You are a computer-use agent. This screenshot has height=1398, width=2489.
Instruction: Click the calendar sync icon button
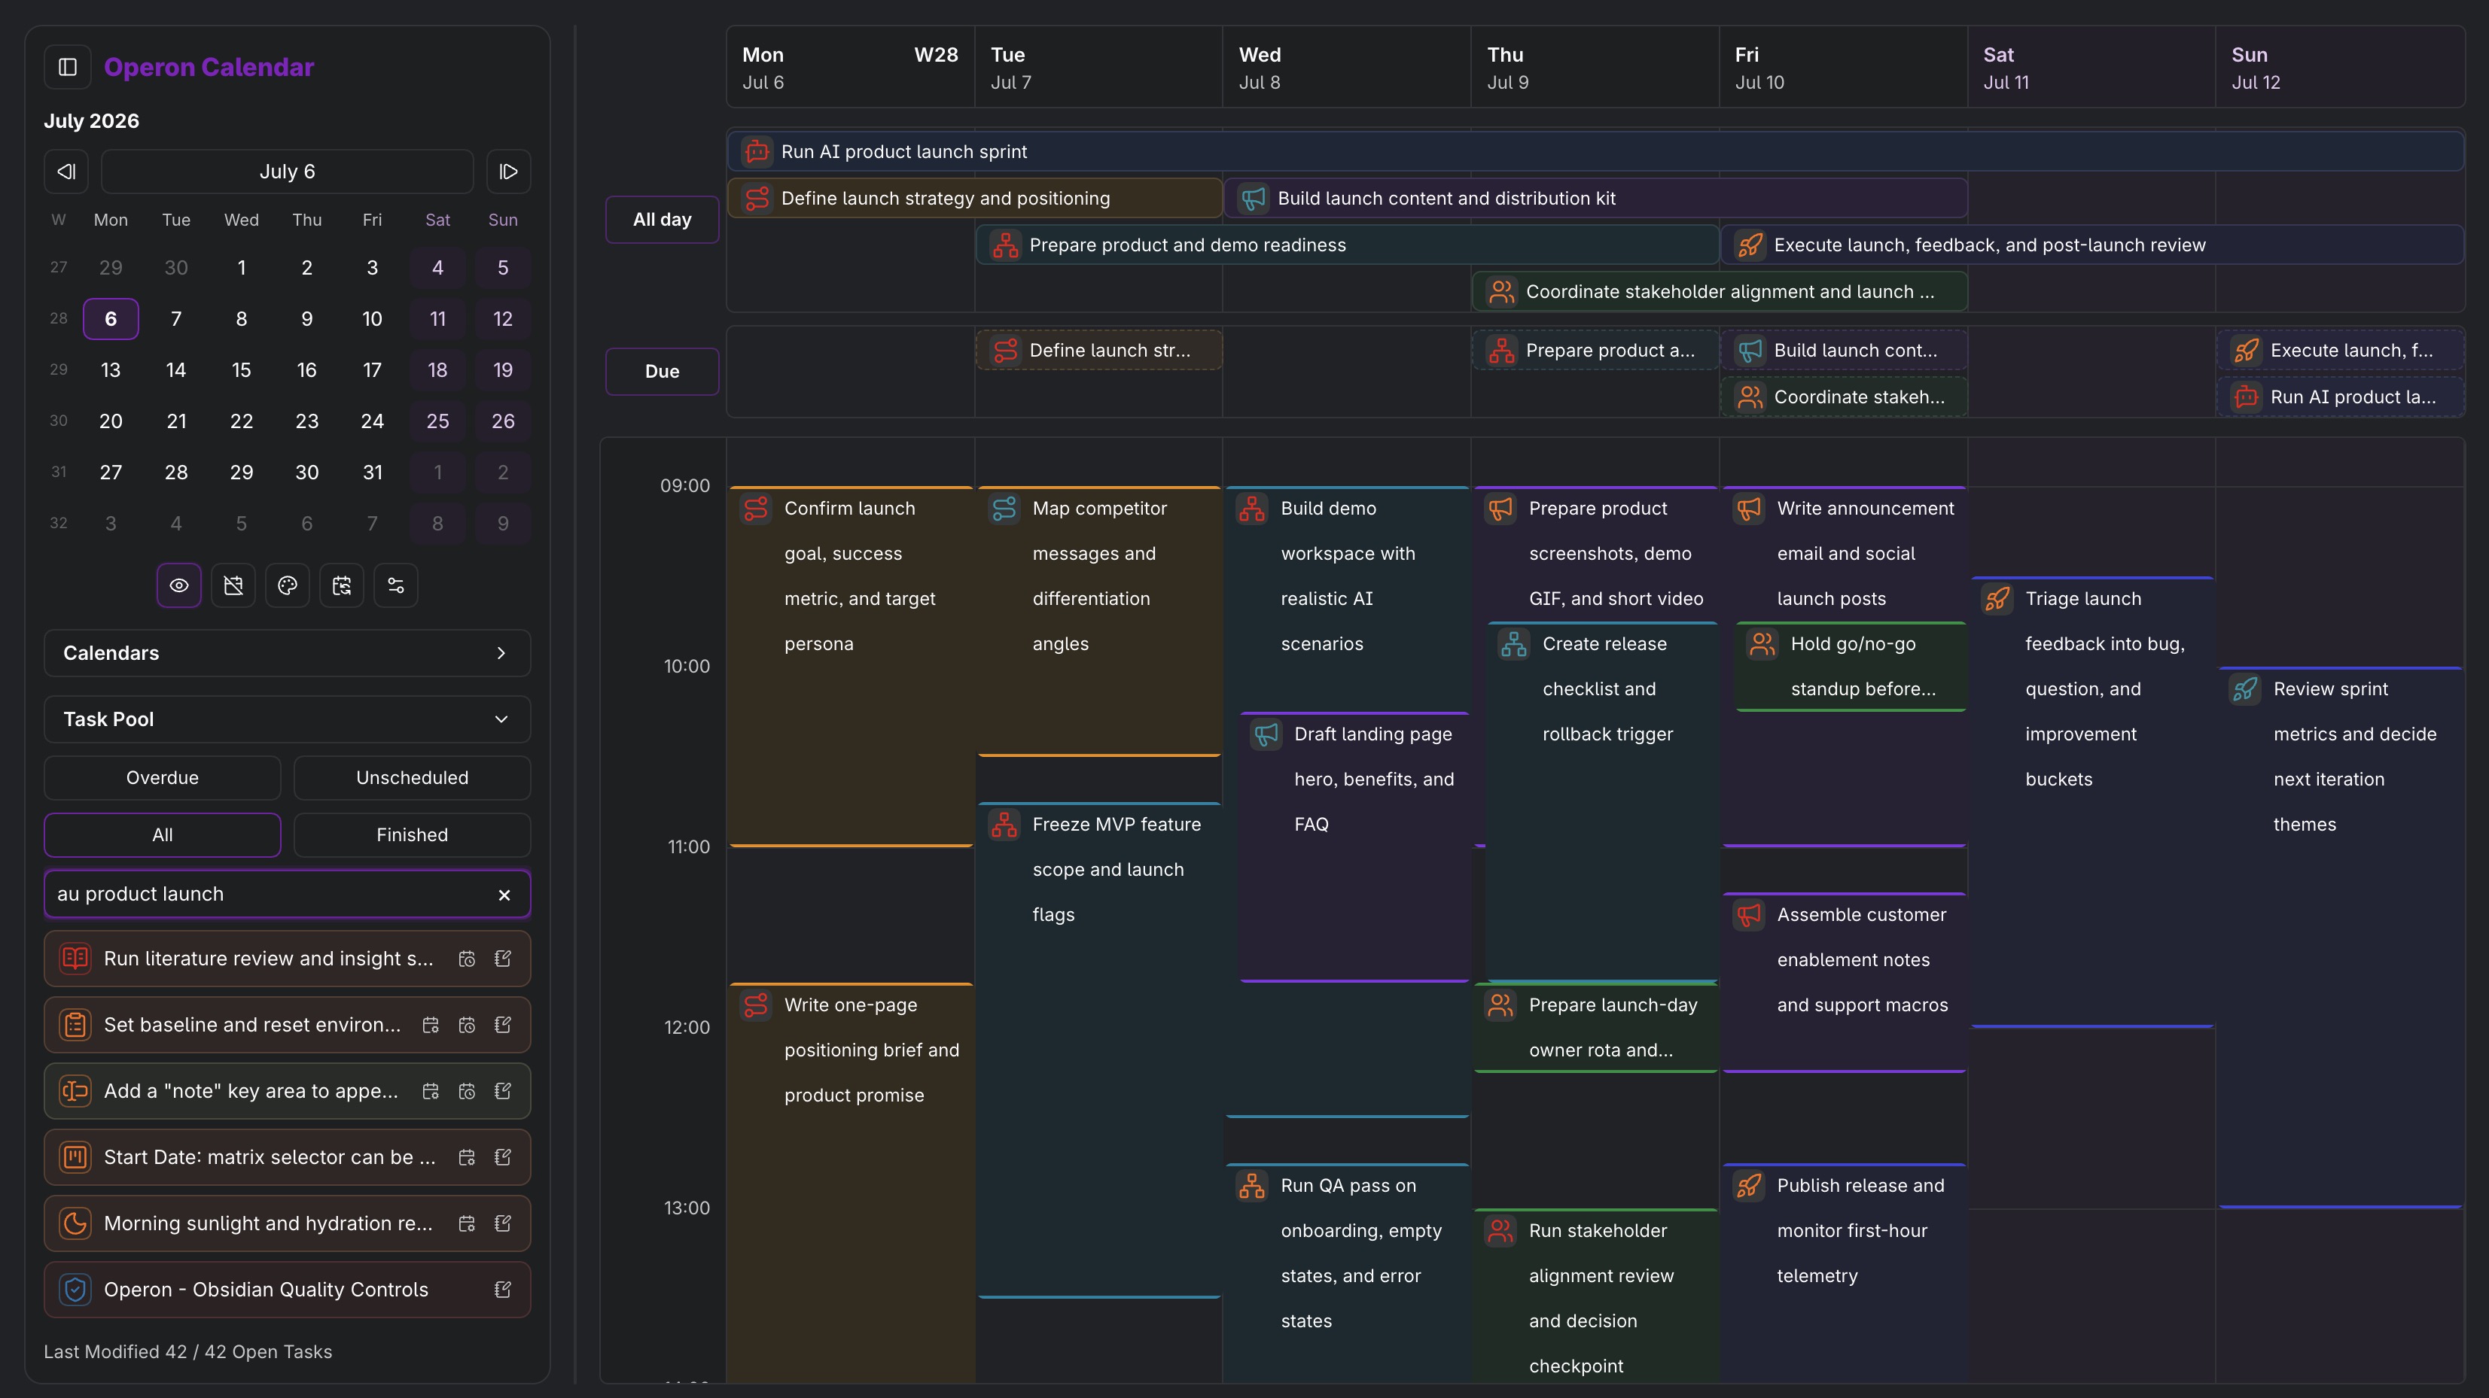tap(341, 585)
